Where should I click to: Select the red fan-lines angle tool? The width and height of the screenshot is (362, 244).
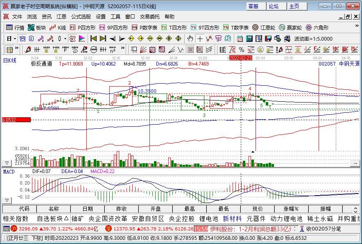coord(143,50)
